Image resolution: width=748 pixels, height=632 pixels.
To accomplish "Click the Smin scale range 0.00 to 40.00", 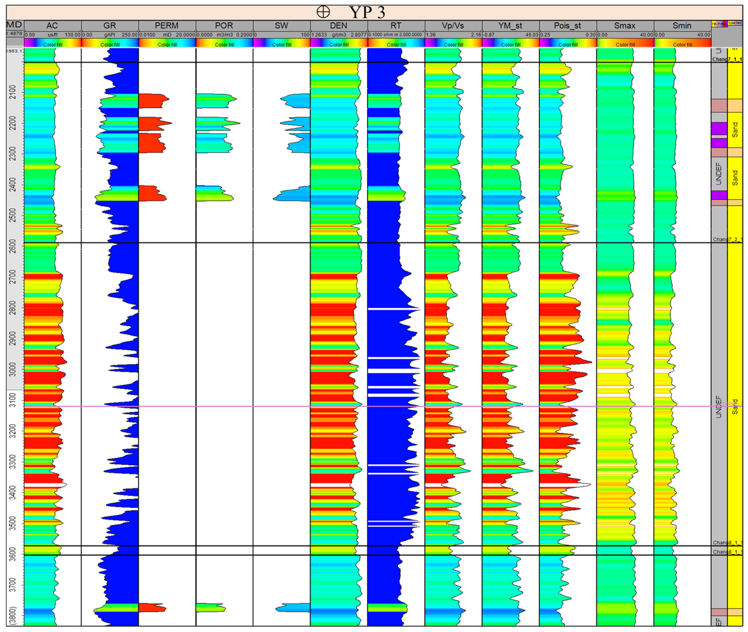I will [682, 35].
